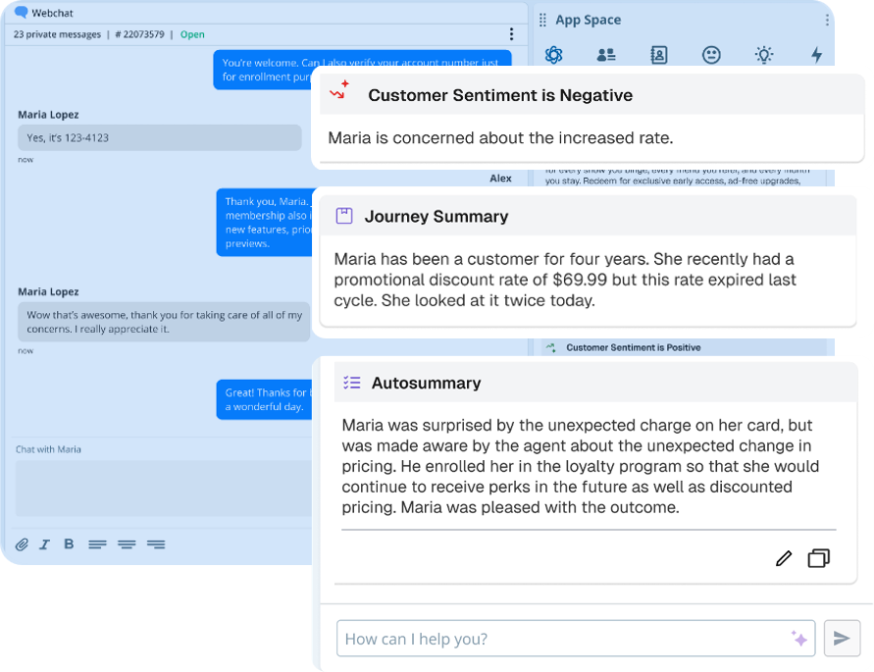Toggle italic formatting in chat editor
This screenshot has height=672, width=874.
(44, 544)
